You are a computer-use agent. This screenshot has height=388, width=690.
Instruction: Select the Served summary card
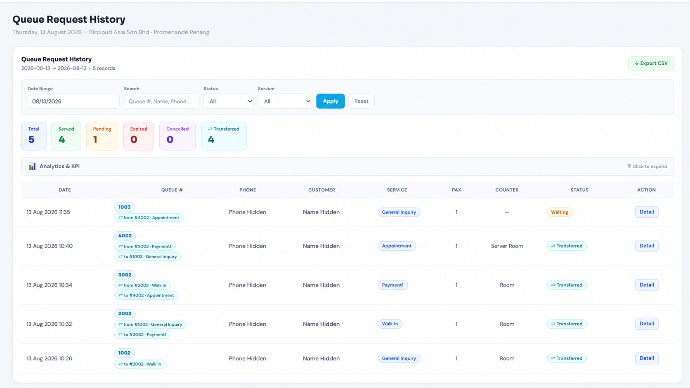click(x=66, y=136)
